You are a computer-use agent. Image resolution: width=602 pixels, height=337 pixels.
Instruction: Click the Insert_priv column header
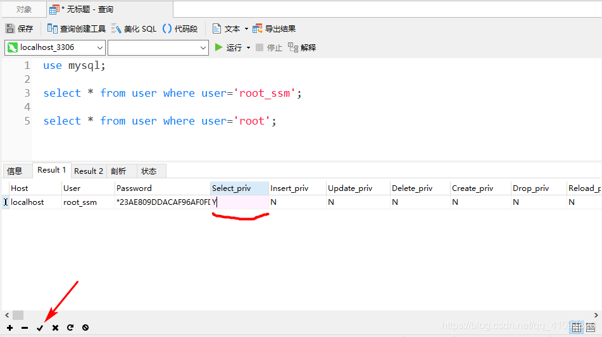tap(298, 188)
